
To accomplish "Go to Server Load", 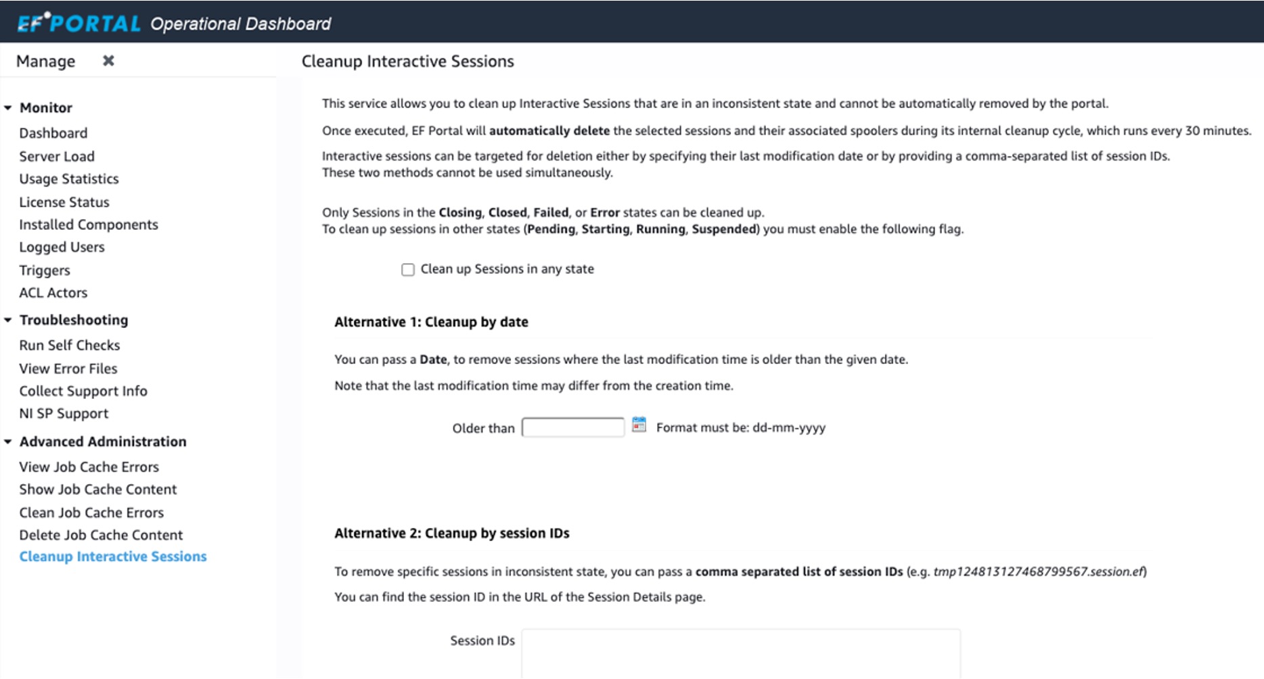I will click(57, 156).
